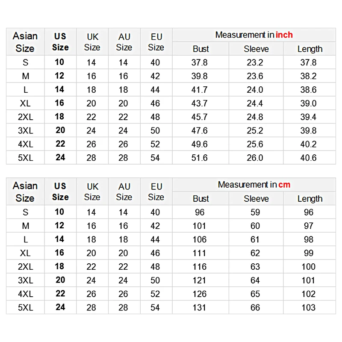342x342 pixels.
Task: Select the 40.6 length measurement cell
Action: 308,158
